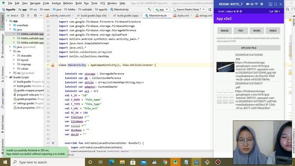Open Google Chrome from the taskbar

(165, 162)
